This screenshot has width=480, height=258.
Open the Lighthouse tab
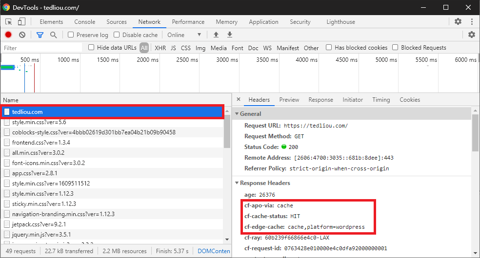pos(340,22)
